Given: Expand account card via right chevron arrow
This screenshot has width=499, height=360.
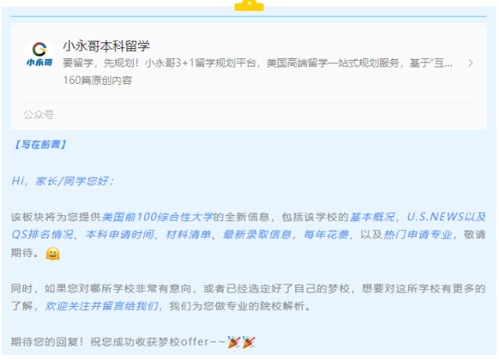Looking at the screenshot, I should [x=471, y=63].
